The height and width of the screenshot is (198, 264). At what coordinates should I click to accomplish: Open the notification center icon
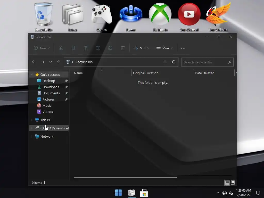(258, 193)
